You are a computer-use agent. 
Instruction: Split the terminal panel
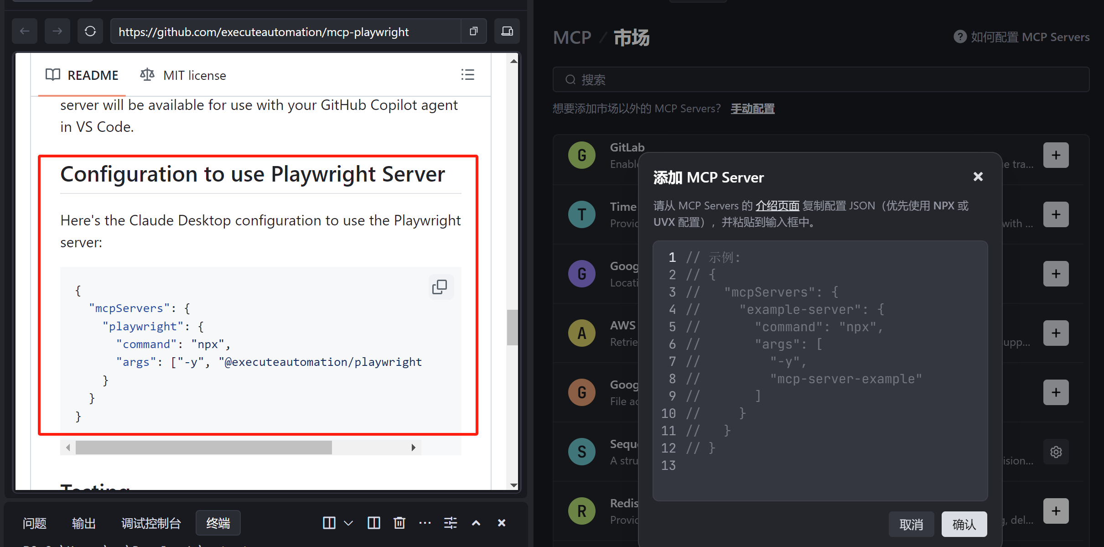(x=329, y=523)
